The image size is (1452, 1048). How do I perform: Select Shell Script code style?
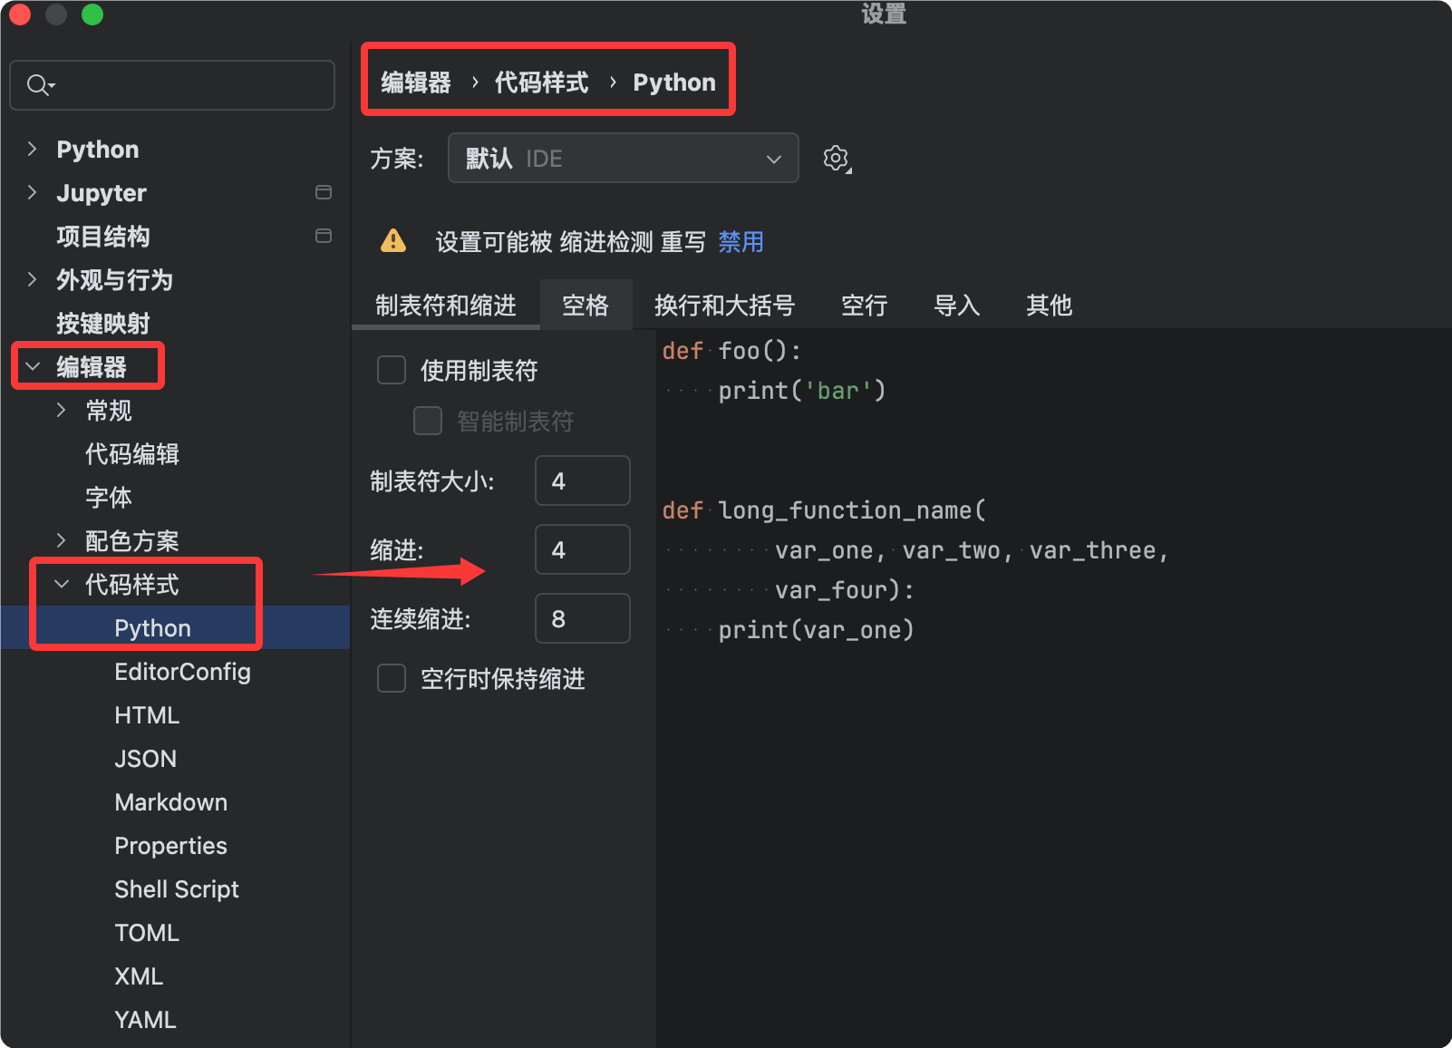coord(177,889)
